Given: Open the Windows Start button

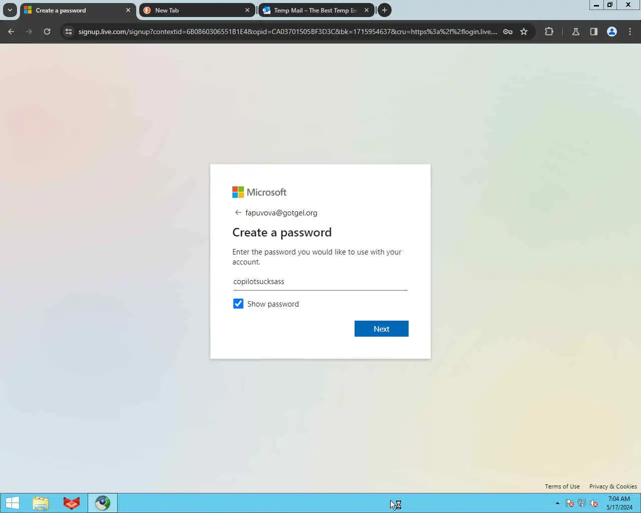Looking at the screenshot, I should click(12, 503).
